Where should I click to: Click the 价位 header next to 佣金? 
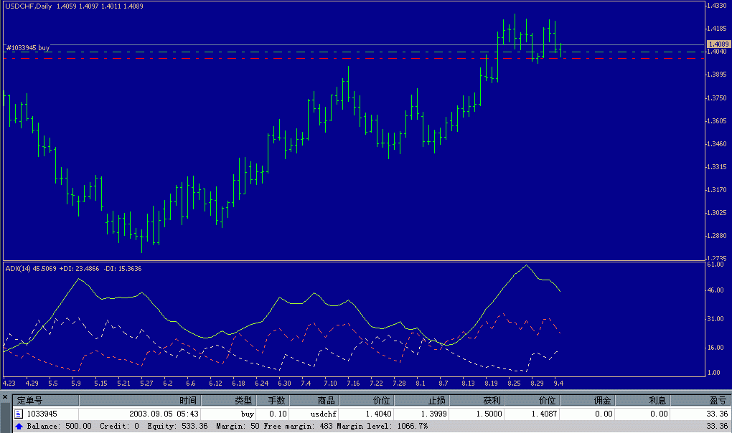coord(532,400)
